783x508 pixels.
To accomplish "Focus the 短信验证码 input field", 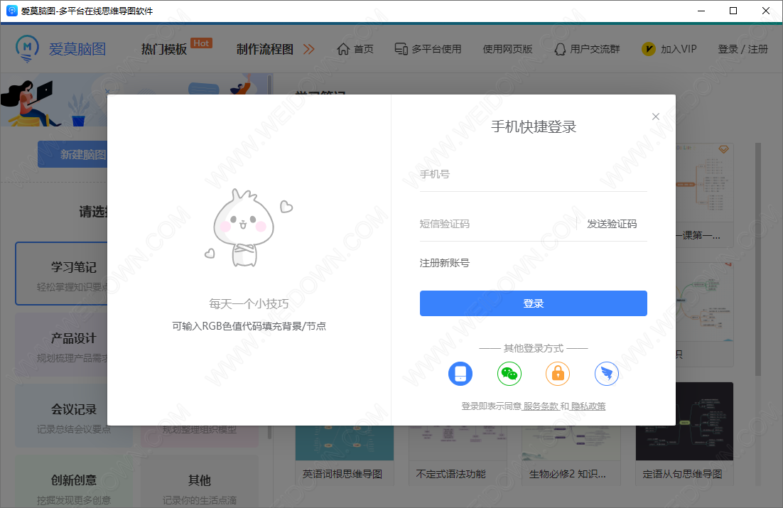I will click(x=497, y=224).
